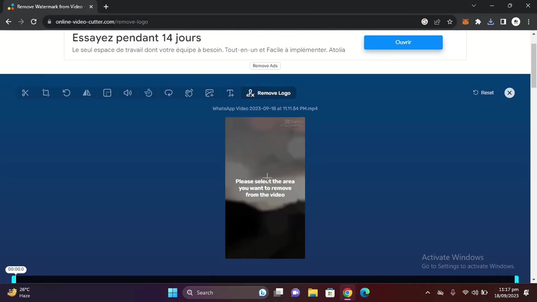Select the Crop tool
The height and width of the screenshot is (302, 537).
46,93
